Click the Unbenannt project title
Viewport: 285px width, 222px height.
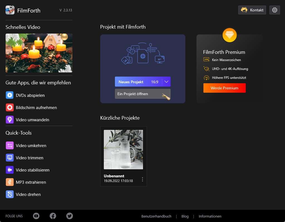114,176
